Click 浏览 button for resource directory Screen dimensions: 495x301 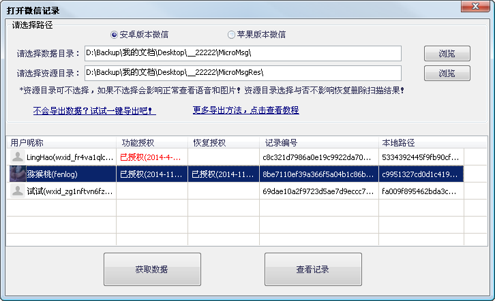[x=447, y=73]
